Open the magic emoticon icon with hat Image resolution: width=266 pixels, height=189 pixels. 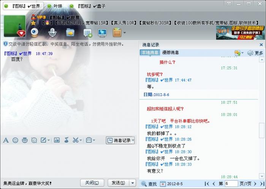[x=25, y=140]
